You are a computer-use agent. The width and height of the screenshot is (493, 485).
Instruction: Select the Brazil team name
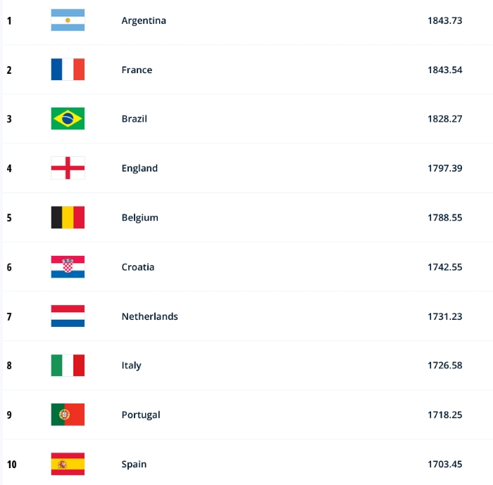[135, 119]
